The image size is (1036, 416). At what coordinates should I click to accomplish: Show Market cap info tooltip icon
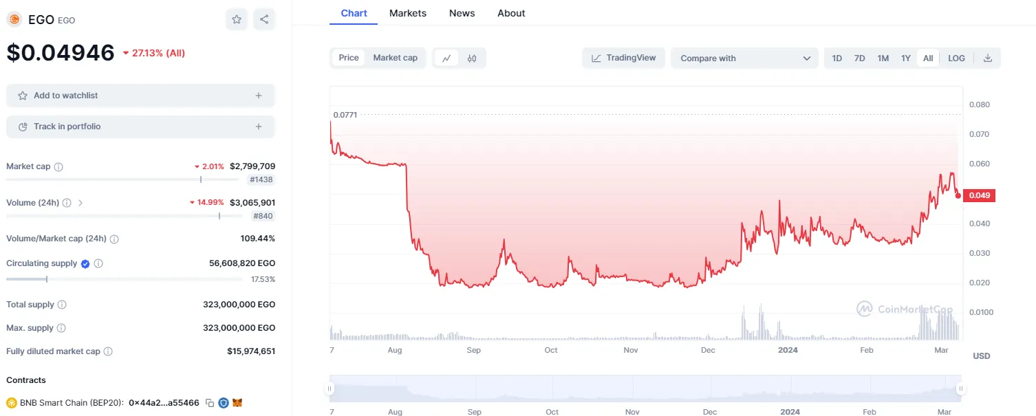(x=58, y=167)
